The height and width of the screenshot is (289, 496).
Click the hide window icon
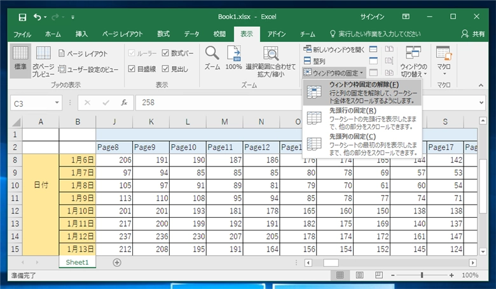tap(373, 61)
